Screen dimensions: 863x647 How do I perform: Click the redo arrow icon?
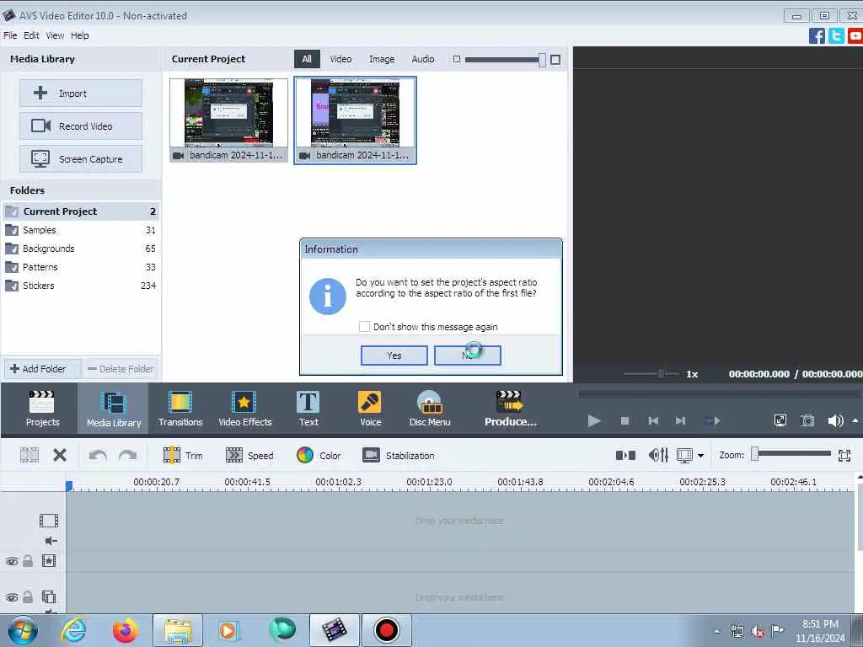128,456
